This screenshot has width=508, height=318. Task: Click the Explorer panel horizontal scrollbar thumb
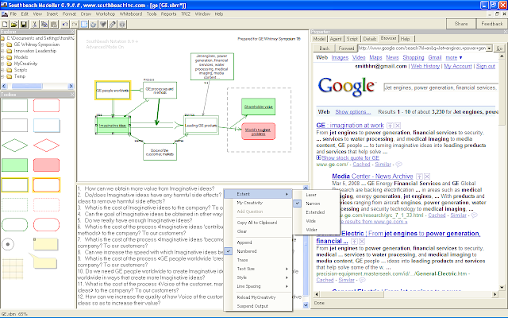27,86
